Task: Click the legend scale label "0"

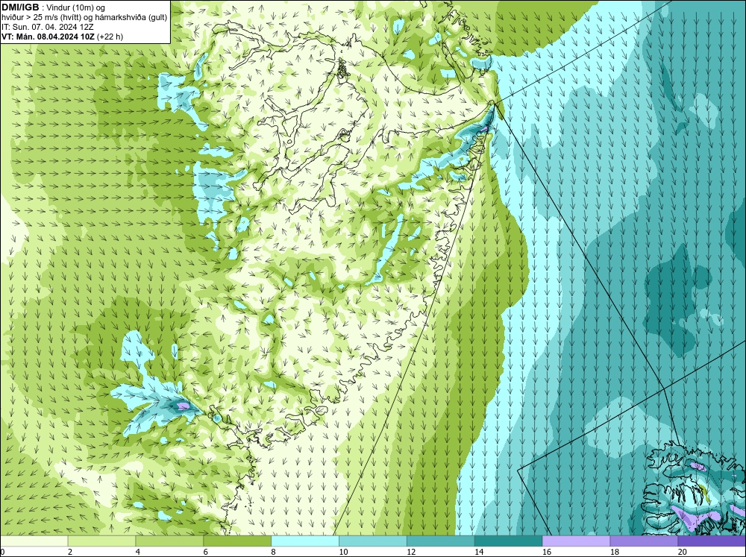Action: click(x=2, y=552)
